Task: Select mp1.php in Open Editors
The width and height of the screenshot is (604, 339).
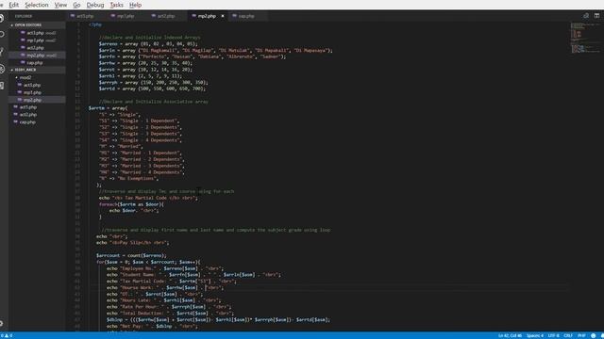Action: tap(37, 40)
